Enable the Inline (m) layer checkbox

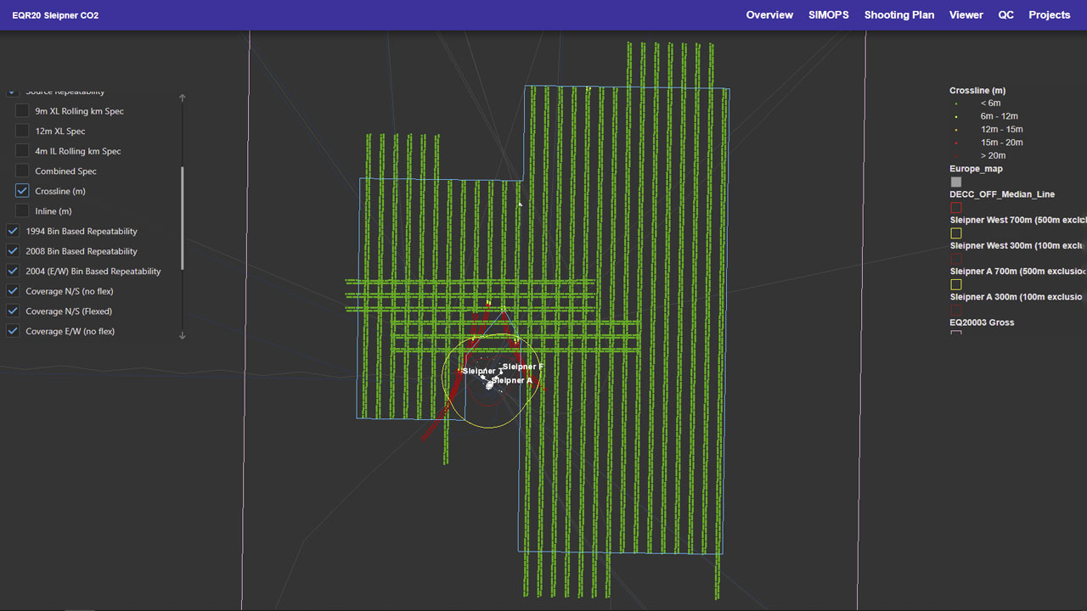21,210
